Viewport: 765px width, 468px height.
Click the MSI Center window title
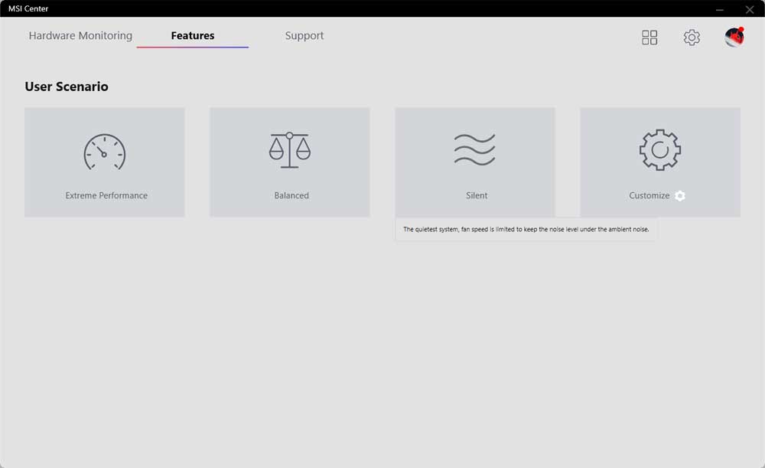coord(28,8)
